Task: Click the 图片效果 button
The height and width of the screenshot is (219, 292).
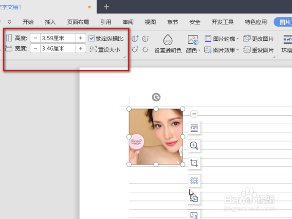Action: coord(220,50)
